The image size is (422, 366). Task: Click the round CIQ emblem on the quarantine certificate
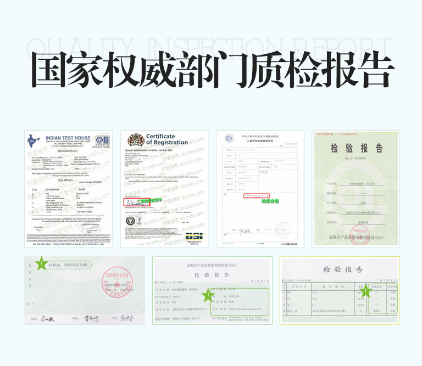click(229, 138)
